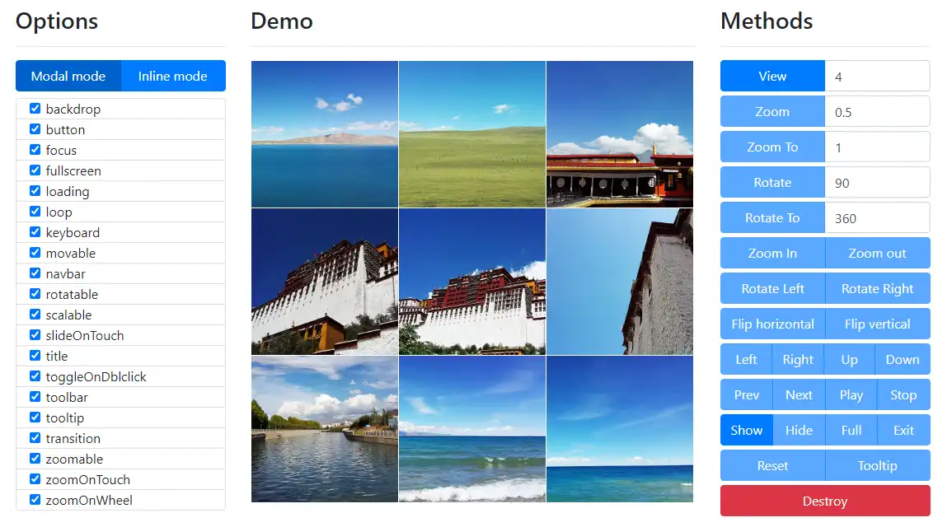Open the ocean waves thumbnail
Image resolution: width=938 pixels, height=527 pixels.
pyautogui.click(x=472, y=429)
